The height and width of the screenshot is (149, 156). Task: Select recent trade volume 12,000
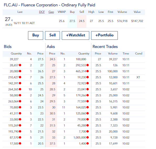click(113, 77)
